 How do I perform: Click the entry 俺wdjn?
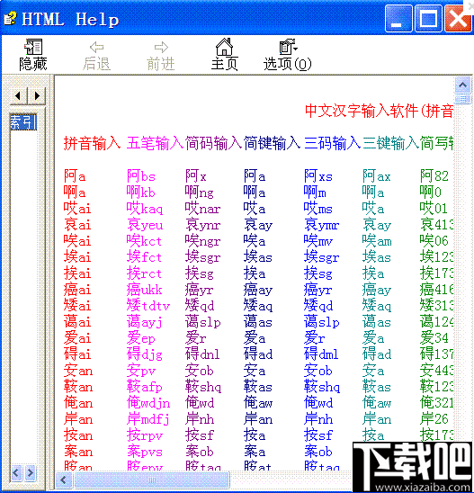pyautogui.click(x=148, y=403)
